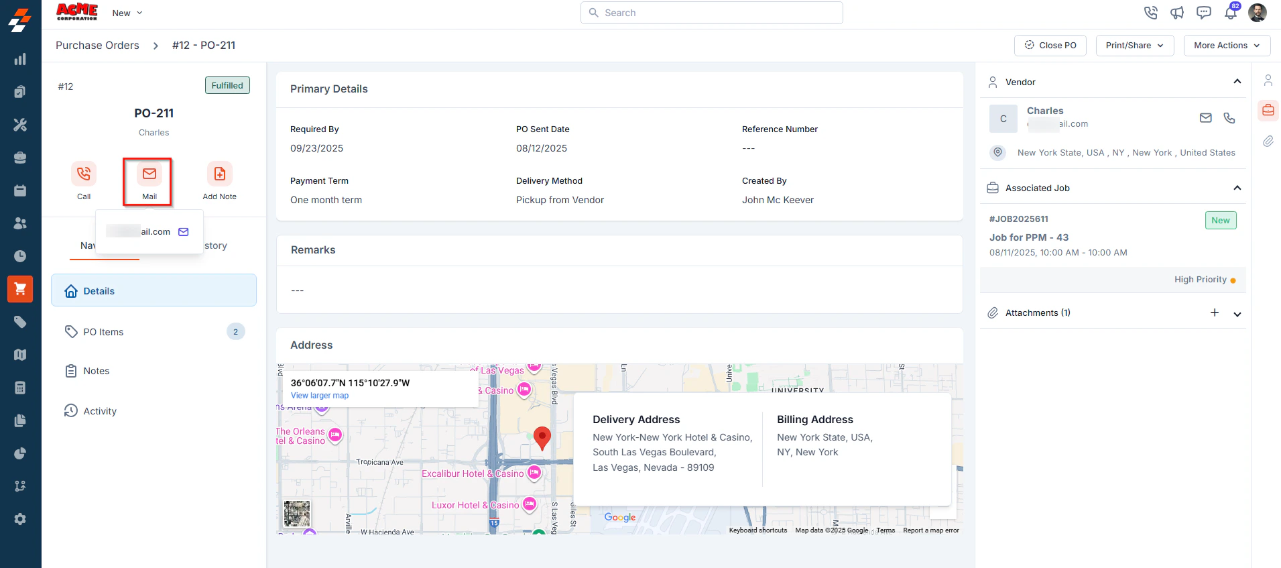Click the Close PO button
1281x568 pixels.
click(1050, 46)
